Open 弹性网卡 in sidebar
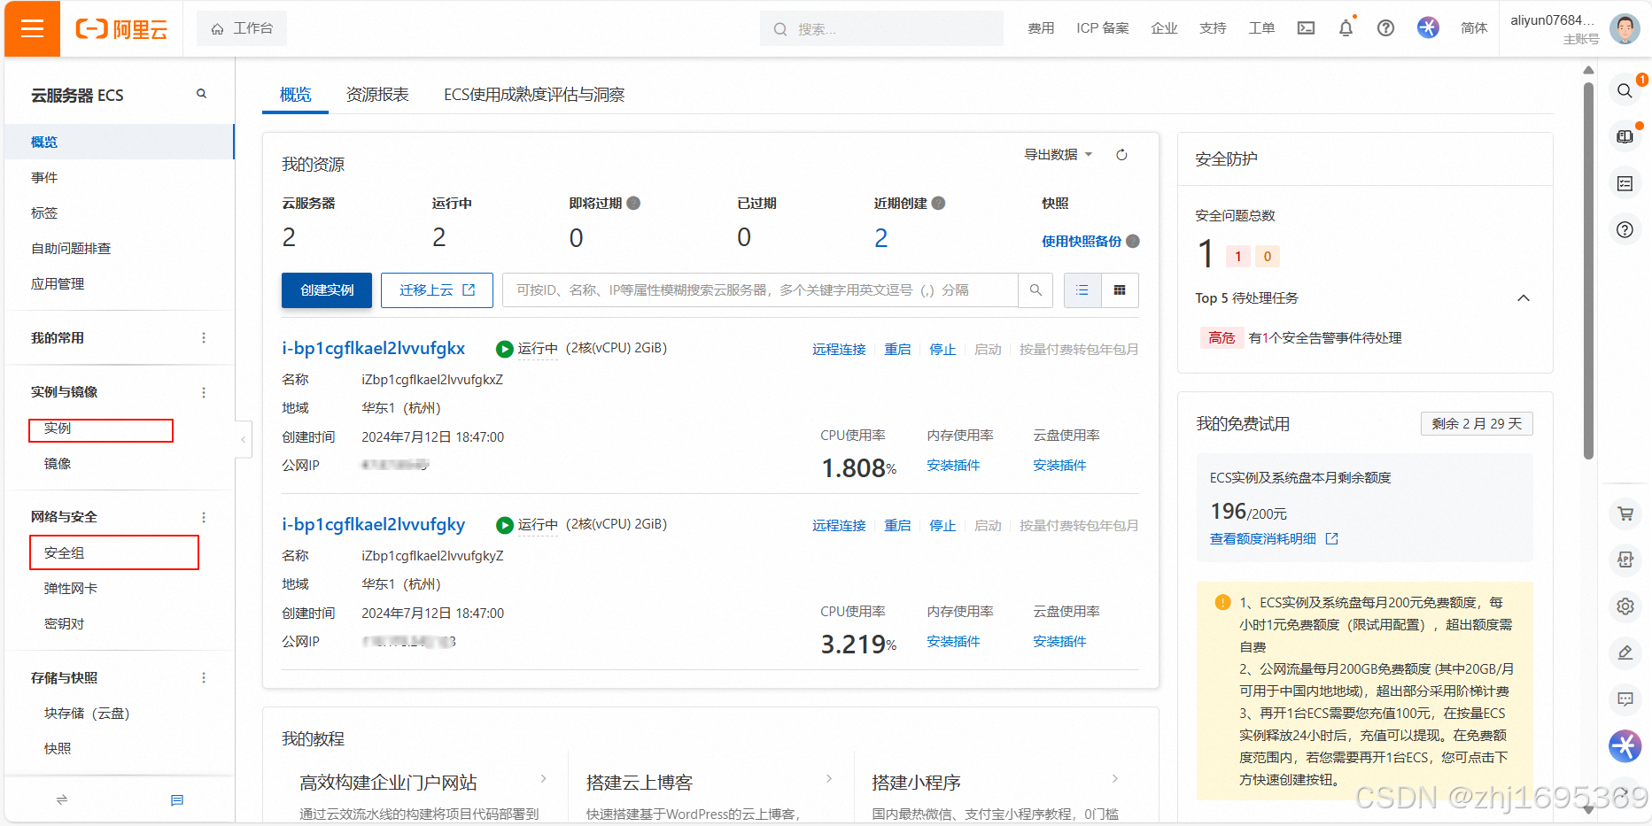This screenshot has width=1652, height=826. tap(71, 588)
